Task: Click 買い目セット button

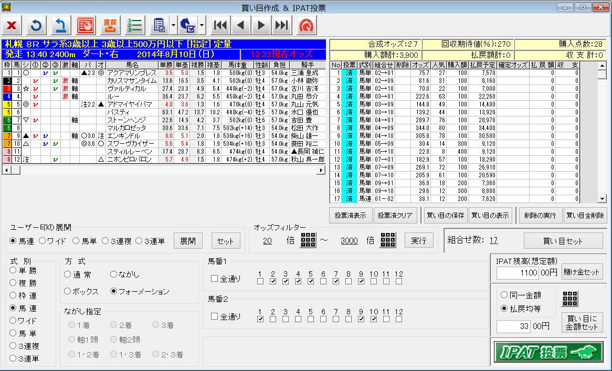Action: pyautogui.click(x=563, y=241)
